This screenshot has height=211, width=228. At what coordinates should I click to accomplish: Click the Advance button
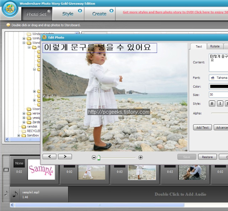coord(221,128)
